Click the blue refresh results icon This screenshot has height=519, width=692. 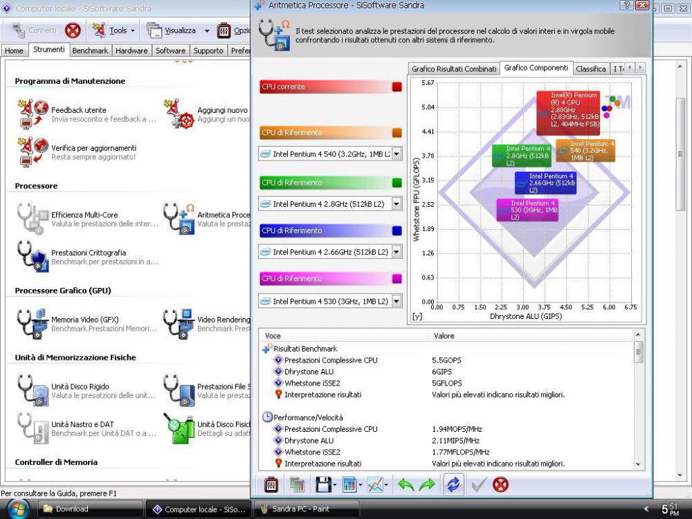pyautogui.click(x=453, y=484)
